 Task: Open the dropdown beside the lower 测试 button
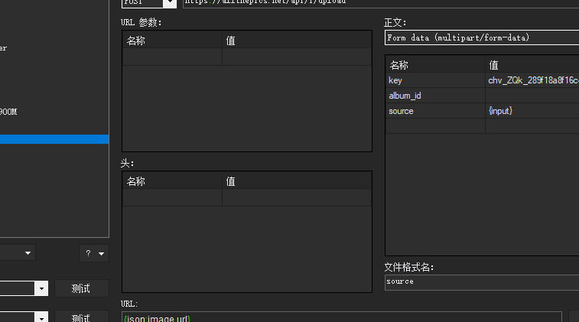click(41, 317)
